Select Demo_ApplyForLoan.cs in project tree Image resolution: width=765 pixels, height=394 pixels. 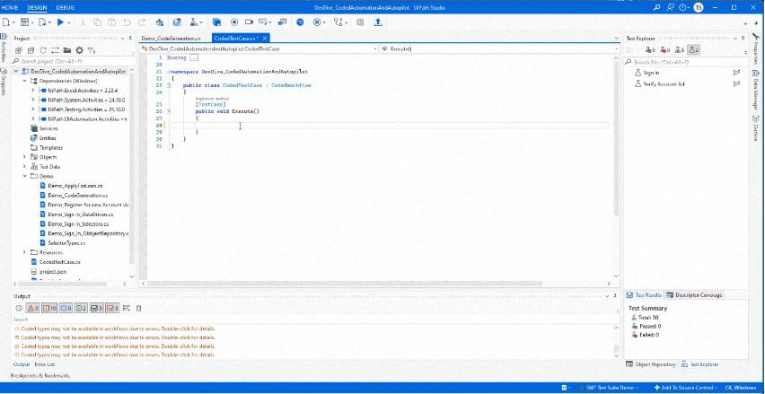[75, 186]
